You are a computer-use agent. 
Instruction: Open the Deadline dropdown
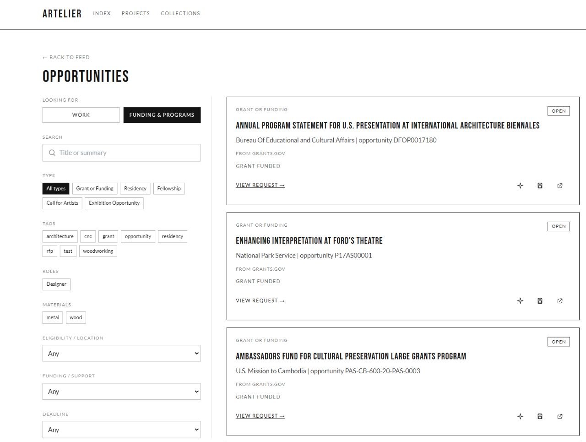click(x=121, y=430)
